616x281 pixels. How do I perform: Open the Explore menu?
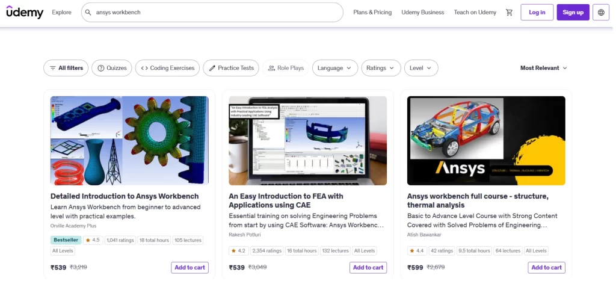pyautogui.click(x=62, y=13)
